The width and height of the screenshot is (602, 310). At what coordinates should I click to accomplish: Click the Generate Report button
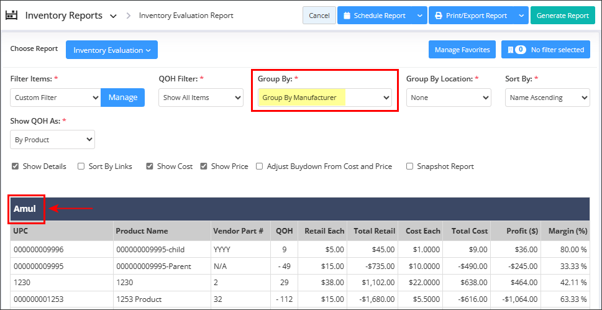pyautogui.click(x=562, y=16)
